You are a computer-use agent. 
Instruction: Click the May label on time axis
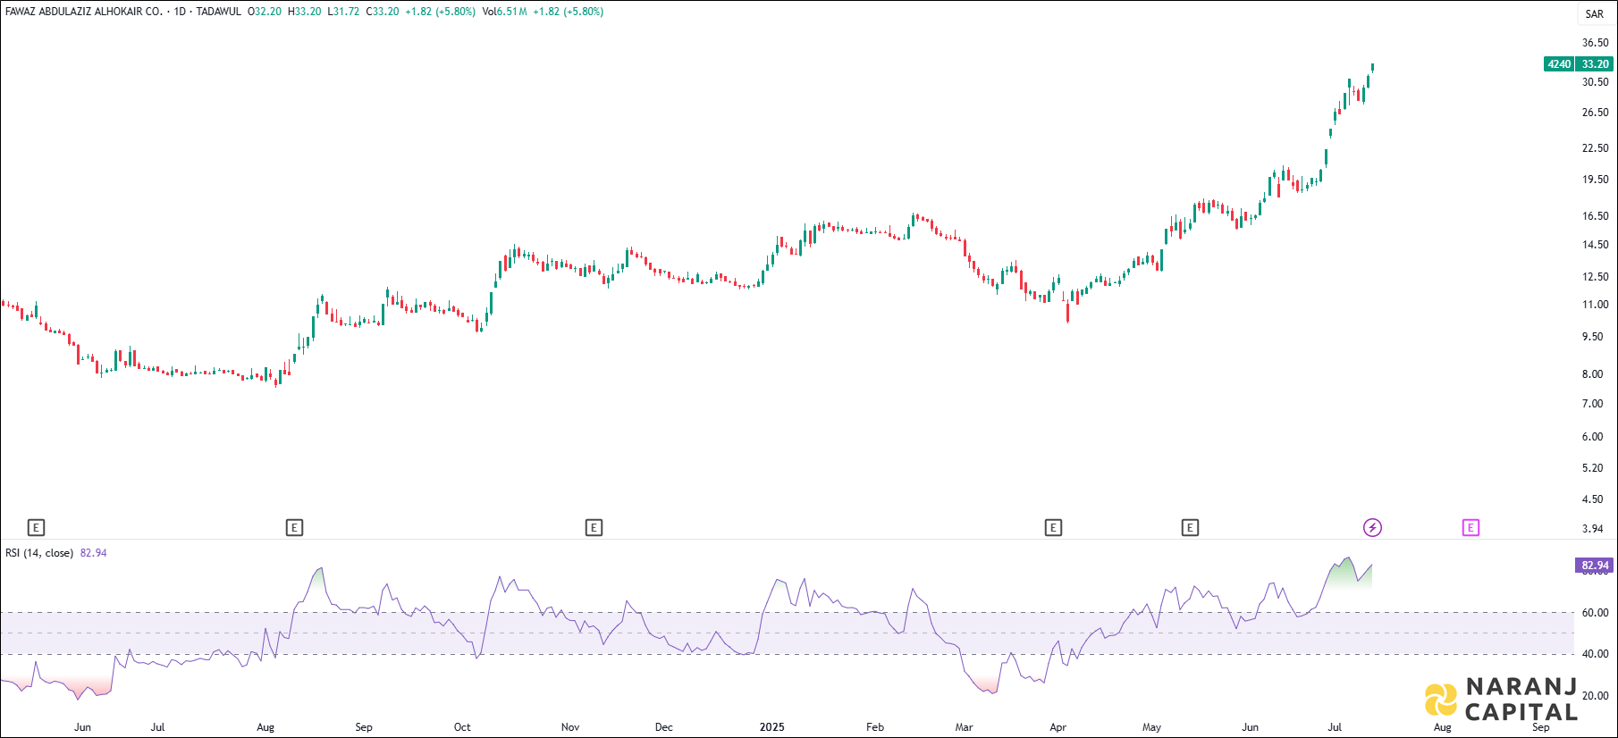point(1151,727)
